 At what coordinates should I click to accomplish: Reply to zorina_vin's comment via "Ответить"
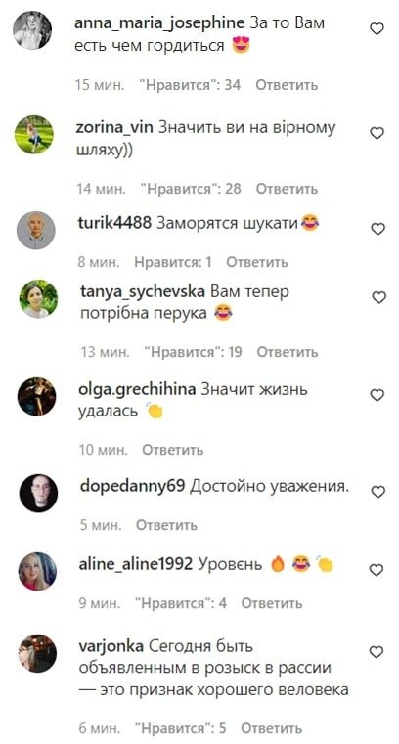coord(288,189)
